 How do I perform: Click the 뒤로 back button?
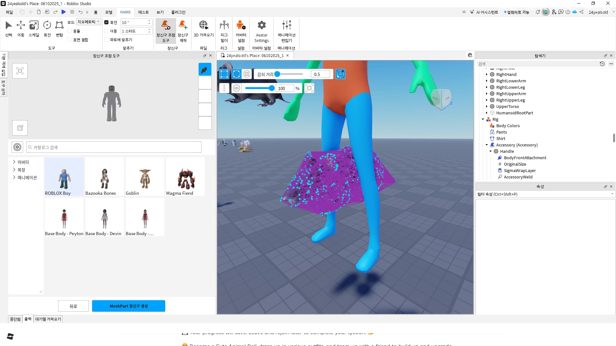73,306
